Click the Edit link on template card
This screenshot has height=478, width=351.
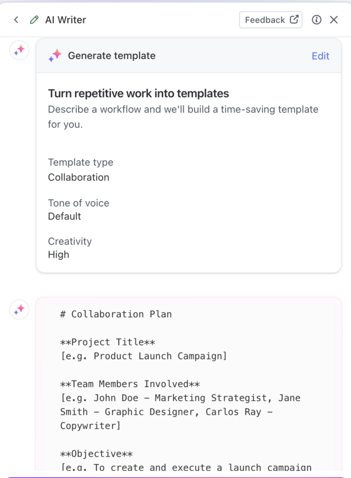click(x=320, y=56)
